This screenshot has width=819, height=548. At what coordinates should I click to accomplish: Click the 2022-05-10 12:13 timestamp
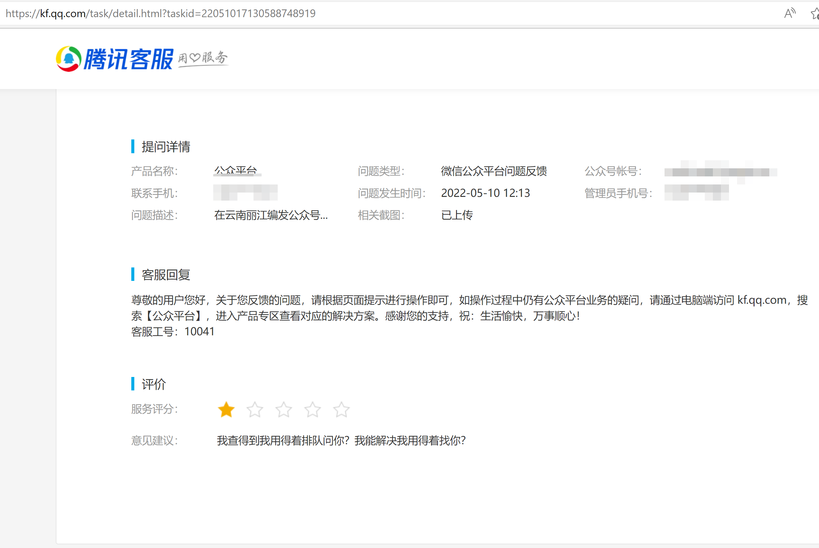click(x=486, y=193)
